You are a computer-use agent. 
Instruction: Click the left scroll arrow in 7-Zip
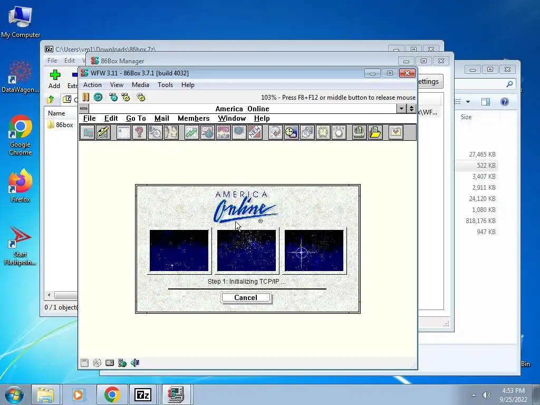[49, 295]
